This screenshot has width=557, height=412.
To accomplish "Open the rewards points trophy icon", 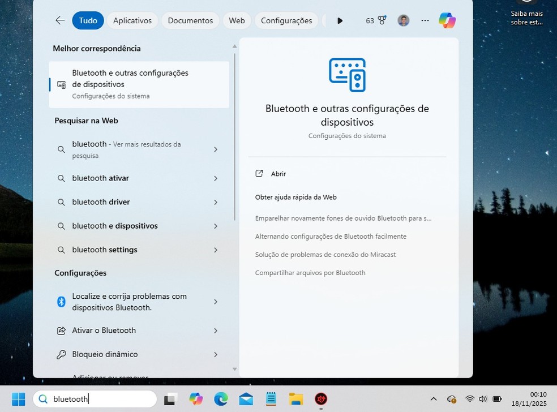I will tap(382, 20).
